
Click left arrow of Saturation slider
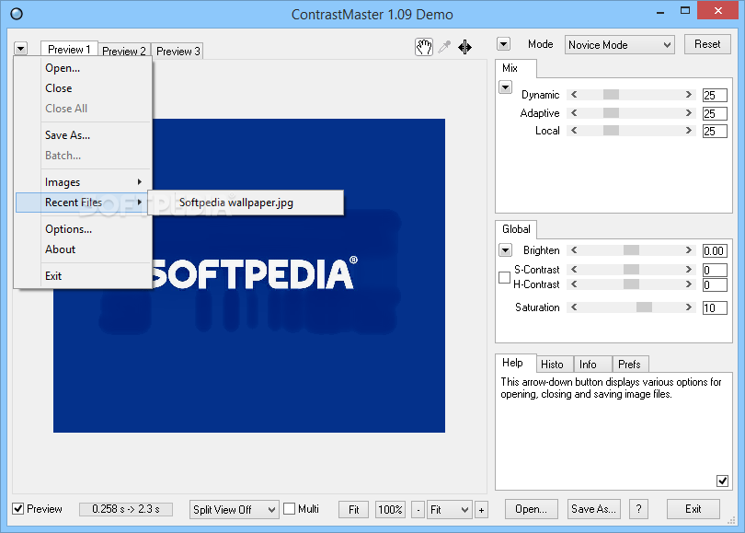(574, 307)
